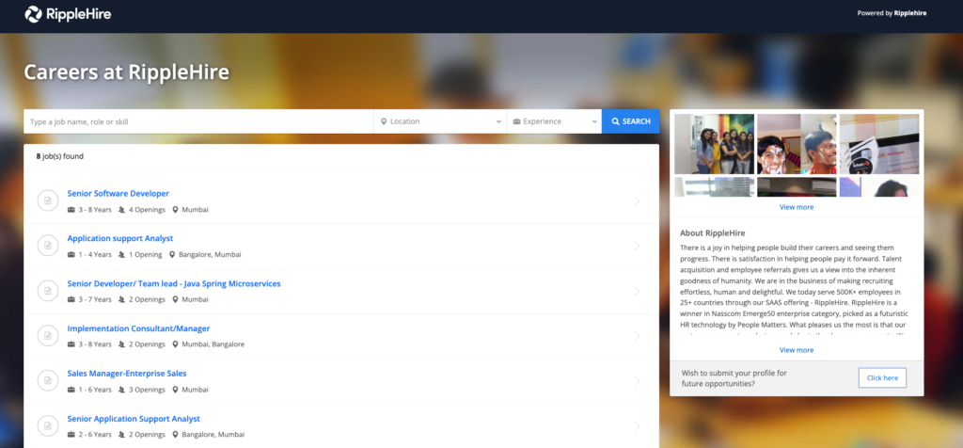Open the Powered by Ripplehire link
963x448 pixels.
click(892, 13)
